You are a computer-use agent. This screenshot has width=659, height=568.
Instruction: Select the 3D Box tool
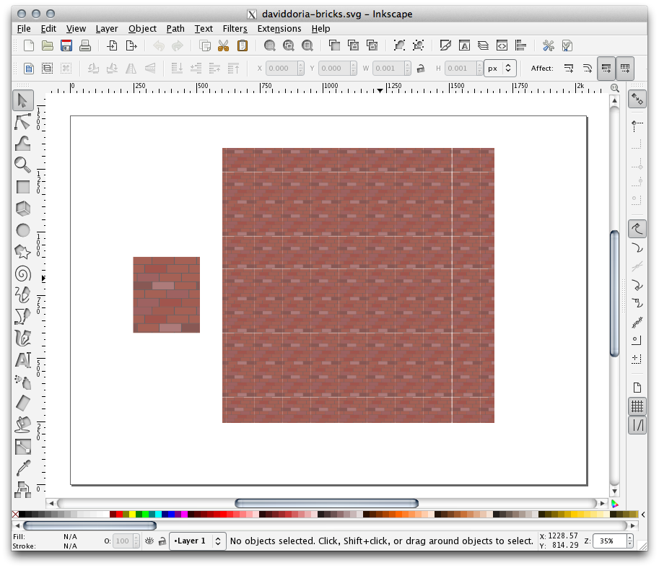(x=22, y=208)
